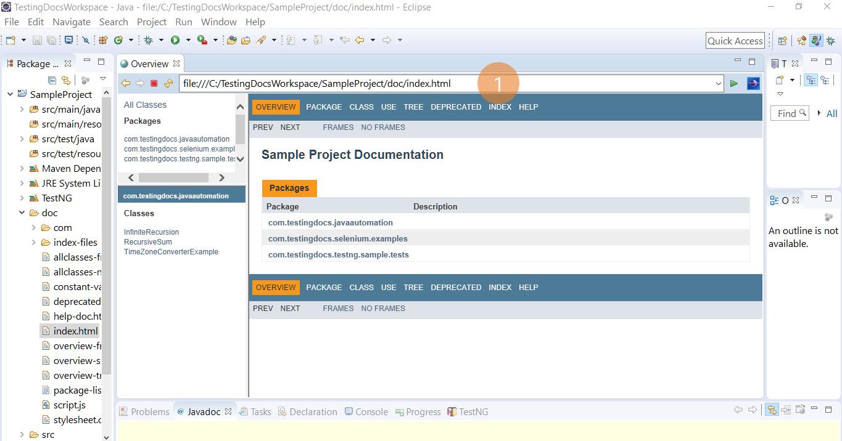Click the browser Back arrow in Overview
This screenshot has height=441, width=842.
(126, 83)
